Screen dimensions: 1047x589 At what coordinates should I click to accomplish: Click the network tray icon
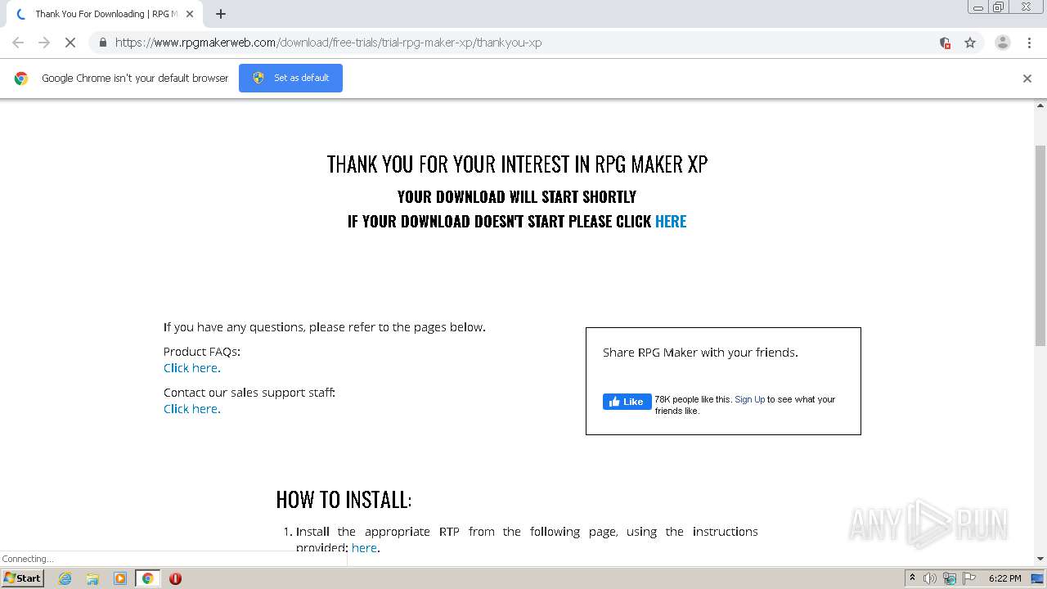pyautogui.click(x=950, y=578)
